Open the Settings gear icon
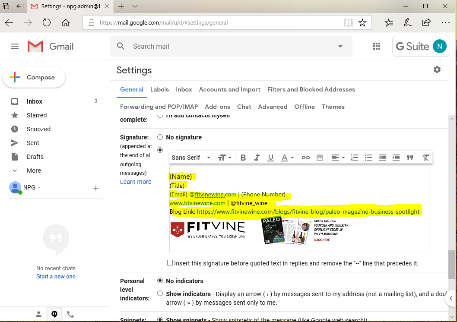Screen dimensions: 457x322 (437, 69)
